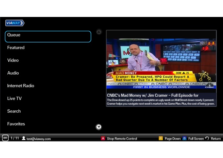
Task: Open the Featured menu item
Action: tap(16, 48)
